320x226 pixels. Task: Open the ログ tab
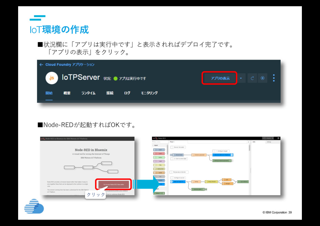tap(127, 93)
